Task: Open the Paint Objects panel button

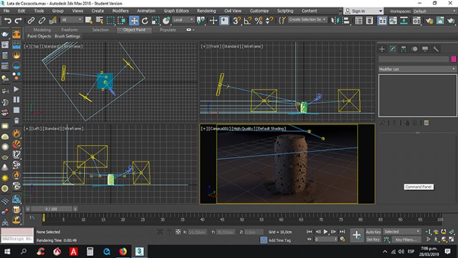Action: [39, 36]
